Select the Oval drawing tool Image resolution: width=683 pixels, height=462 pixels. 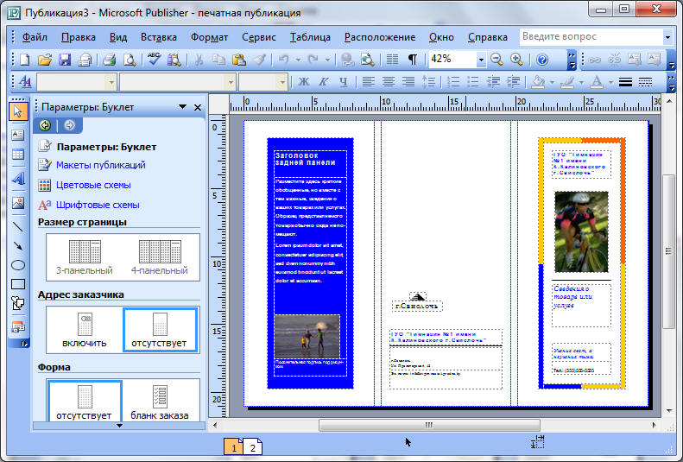click(18, 265)
